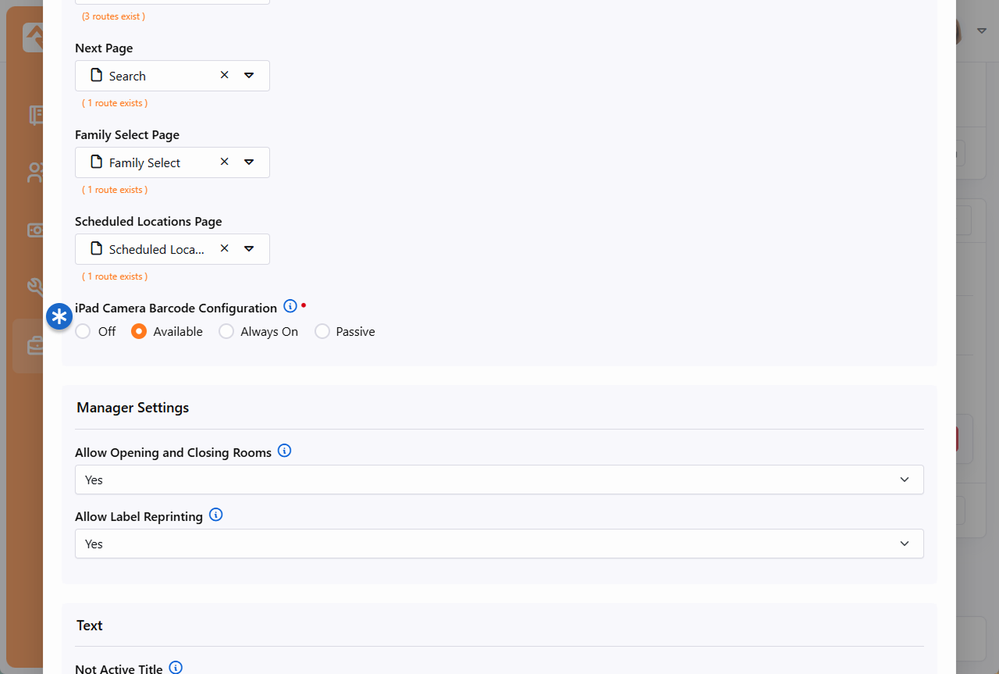Click the blue asterisk marker icon

[59, 317]
